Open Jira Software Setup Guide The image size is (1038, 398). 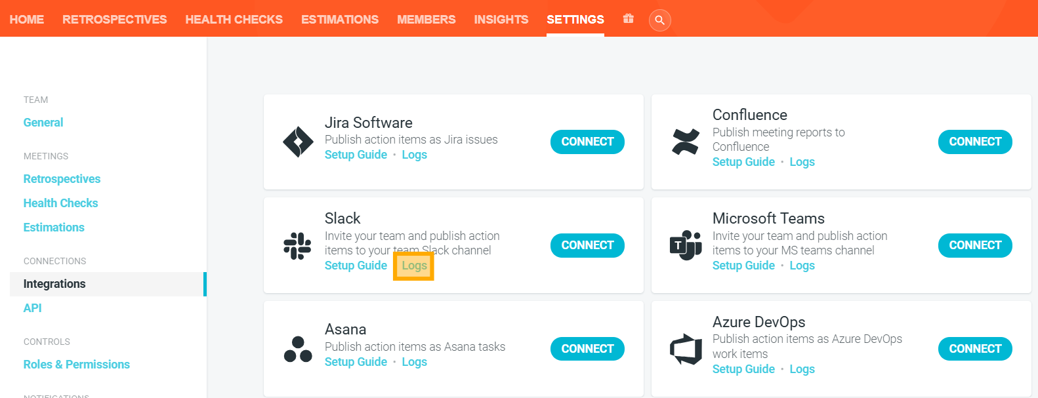pyautogui.click(x=356, y=155)
